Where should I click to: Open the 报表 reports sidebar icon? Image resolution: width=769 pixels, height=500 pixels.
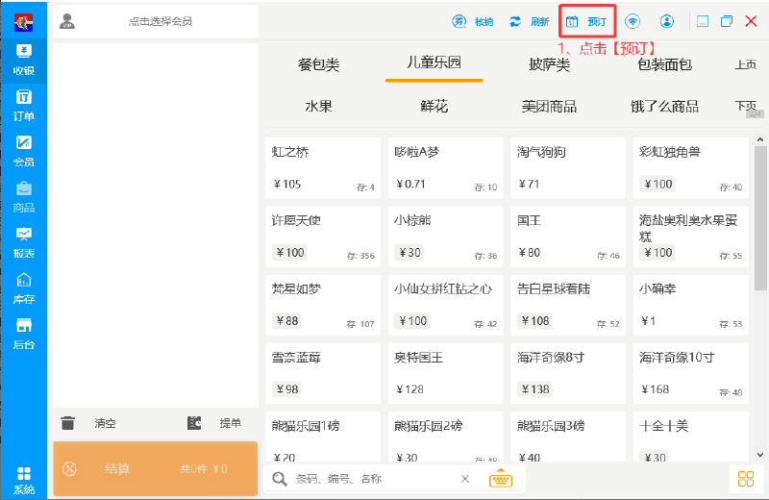point(23,242)
